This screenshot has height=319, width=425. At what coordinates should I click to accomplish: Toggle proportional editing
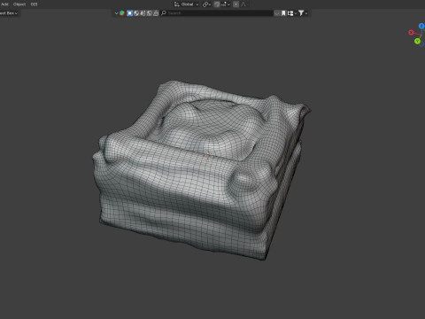(236, 4)
